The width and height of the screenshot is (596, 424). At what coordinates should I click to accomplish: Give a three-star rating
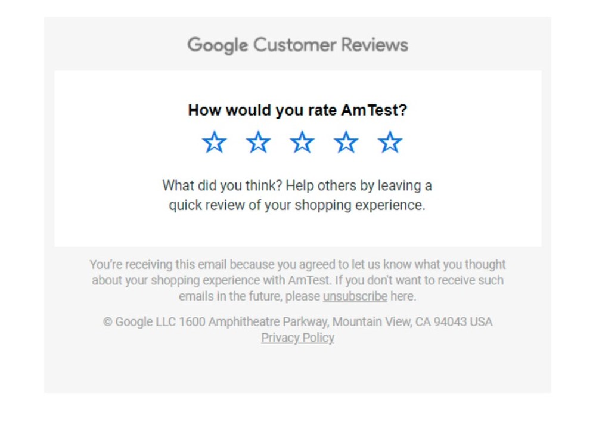tap(302, 143)
